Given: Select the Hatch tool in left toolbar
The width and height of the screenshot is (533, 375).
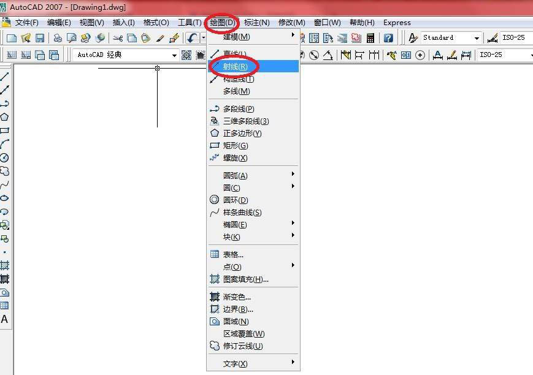Looking at the screenshot, I should 4,265.
